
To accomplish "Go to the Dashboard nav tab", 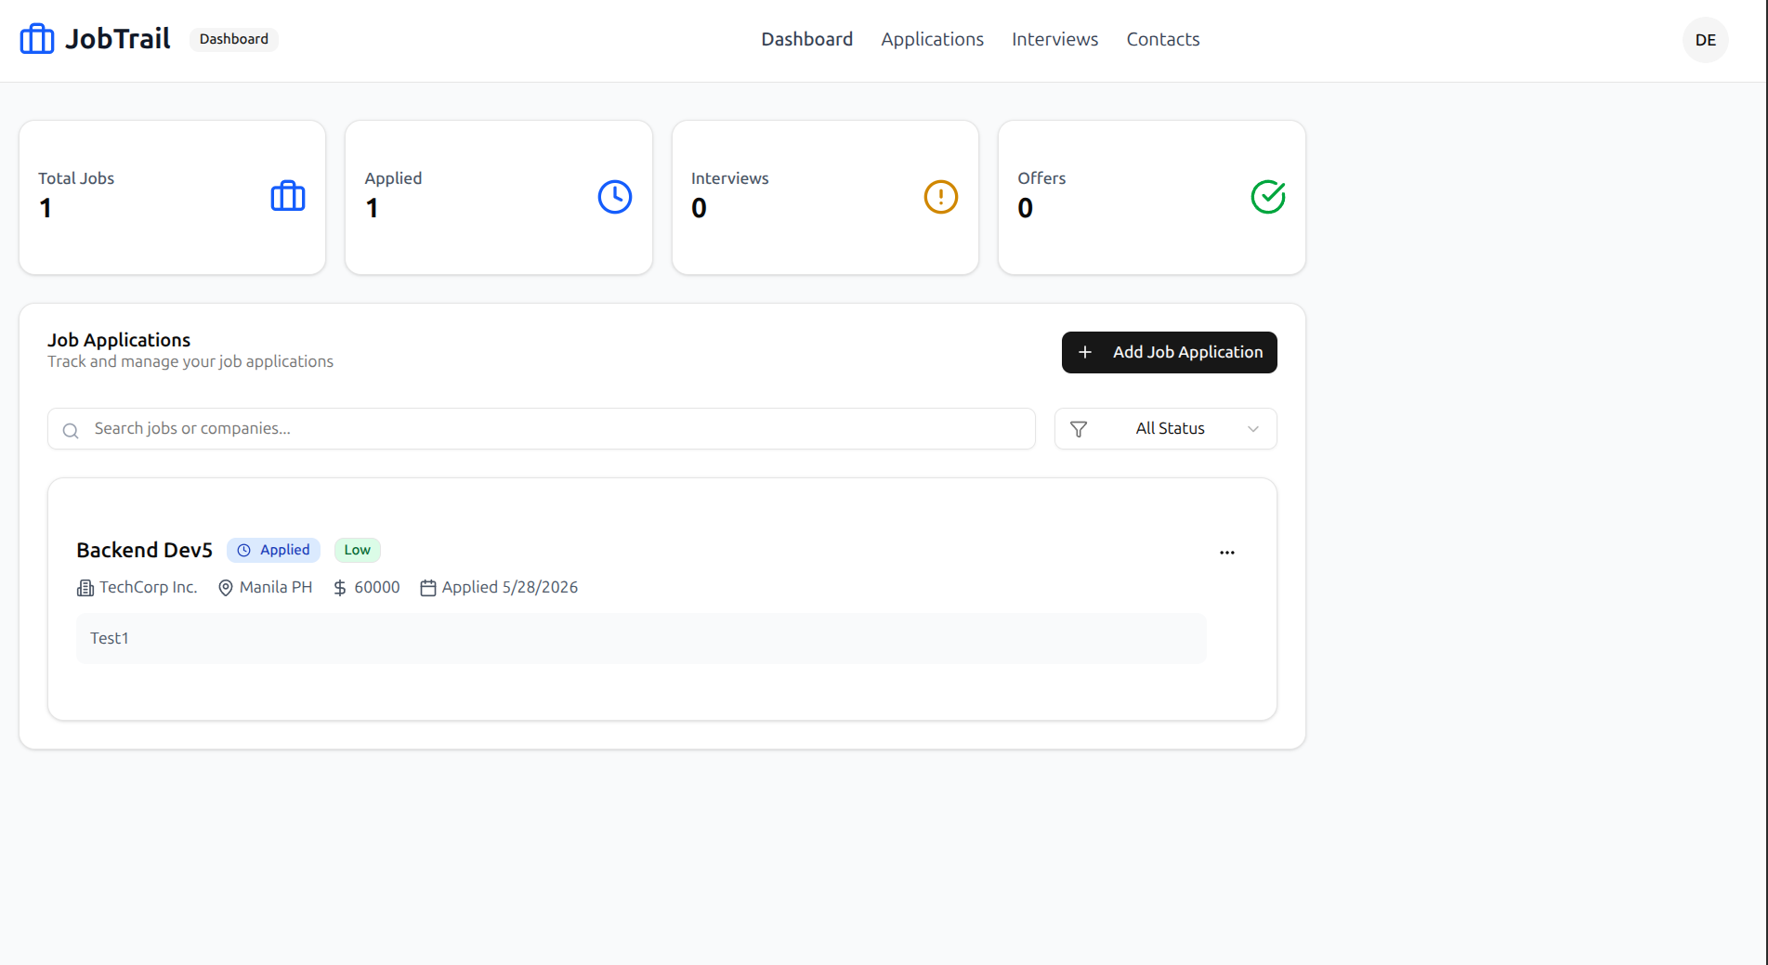I will point(807,39).
